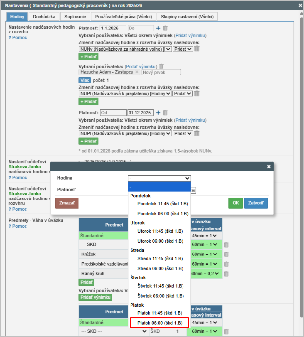Click trash icon next to the NUNv dropdown row
304x337 pixels.
[x=197, y=49]
